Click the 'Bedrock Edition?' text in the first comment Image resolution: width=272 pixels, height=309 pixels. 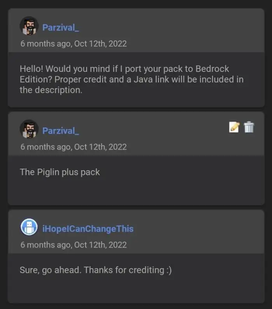(206, 69)
